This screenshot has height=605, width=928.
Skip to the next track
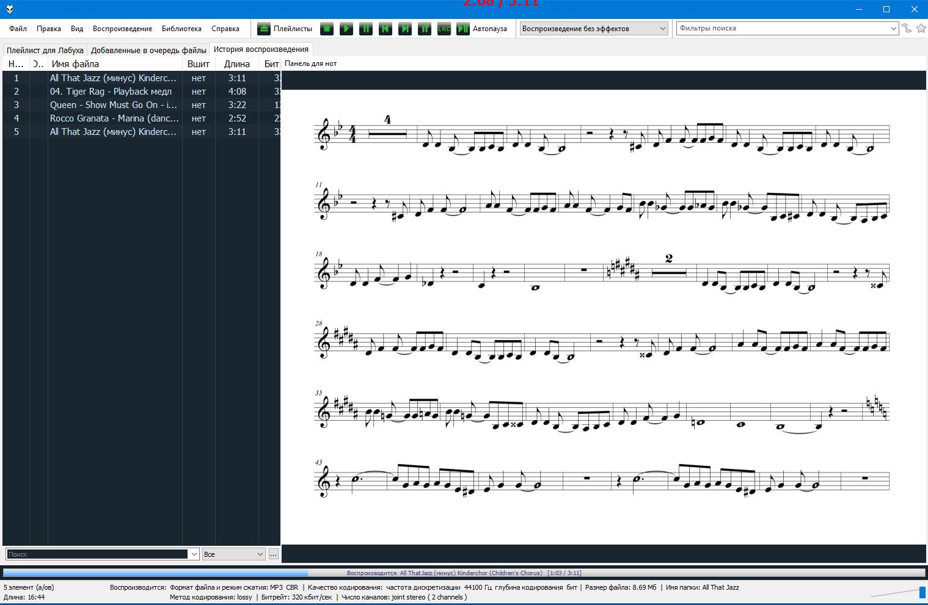click(405, 29)
